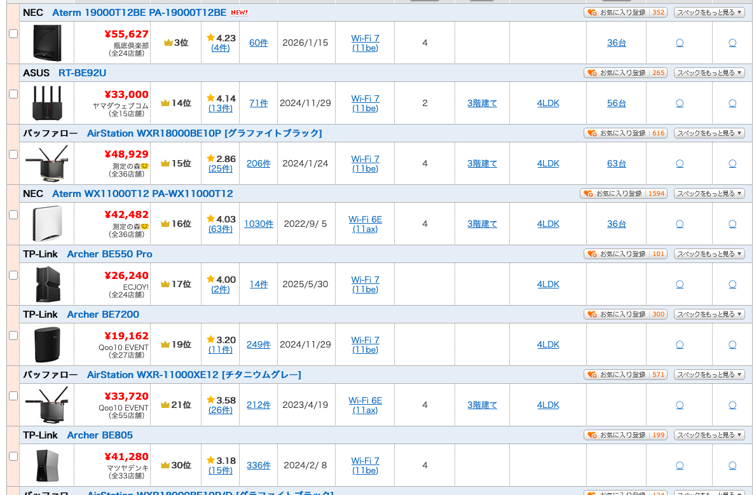Open ranking crown 3位 for Aterm 19000T12BE
The width and height of the screenshot is (754, 495).
click(176, 43)
